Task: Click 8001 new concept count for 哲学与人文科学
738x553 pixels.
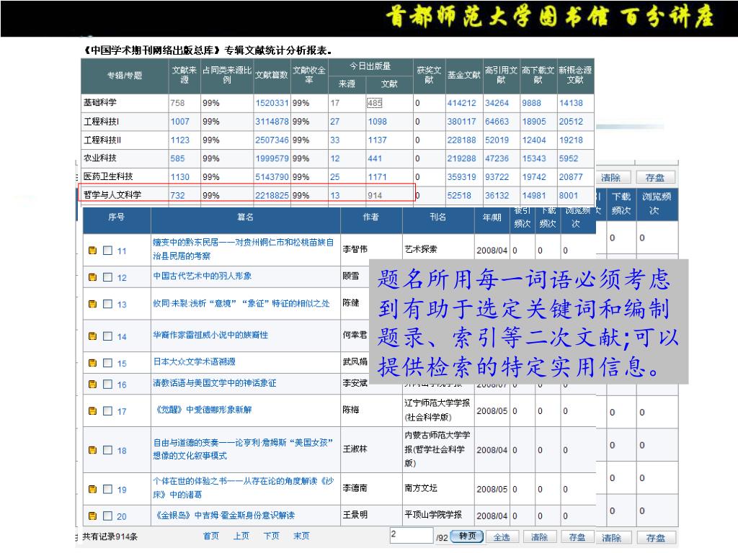Action: [569, 195]
